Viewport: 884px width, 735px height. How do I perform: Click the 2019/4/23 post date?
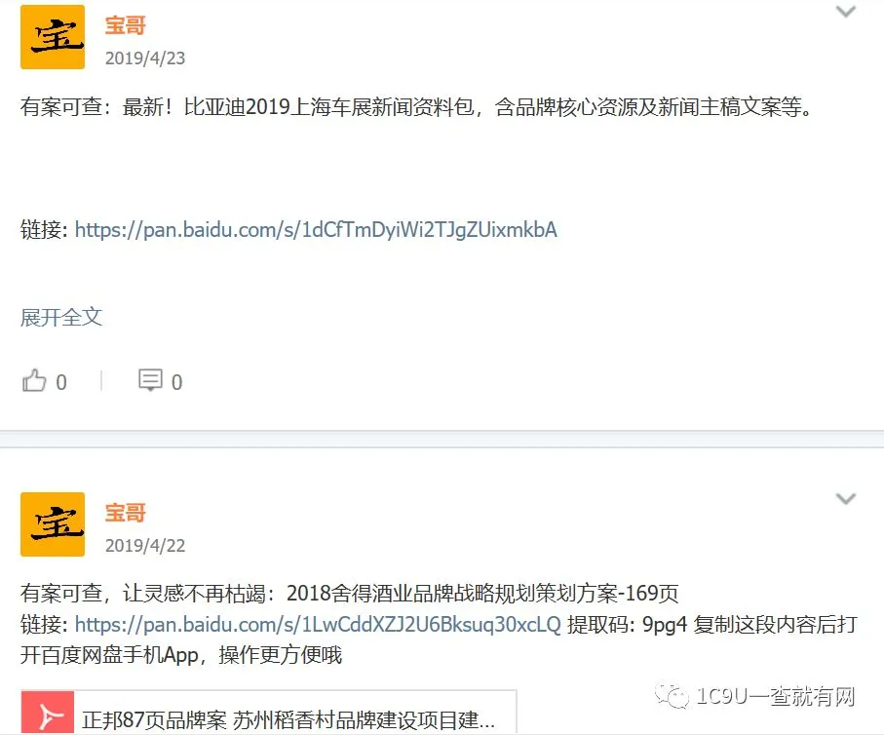pyautogui.click(x=145, y=58)
